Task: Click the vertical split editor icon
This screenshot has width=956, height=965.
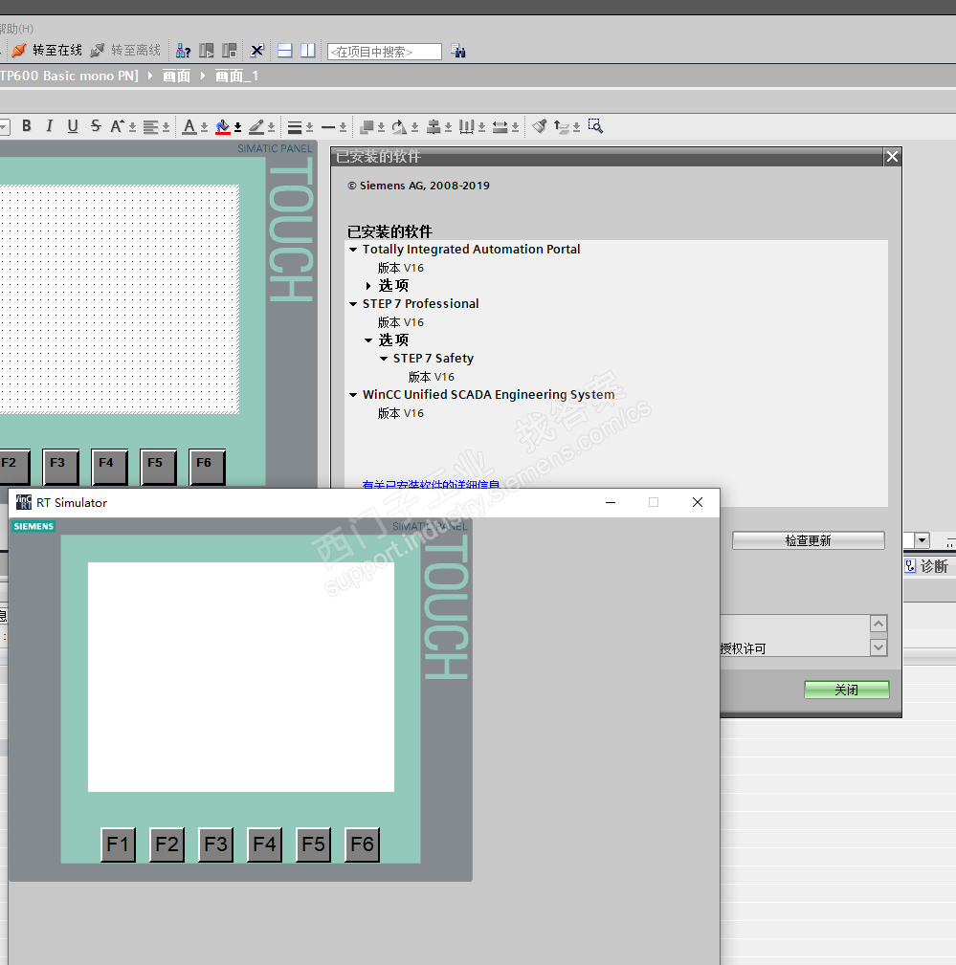Action: click(x=307, y=51)
